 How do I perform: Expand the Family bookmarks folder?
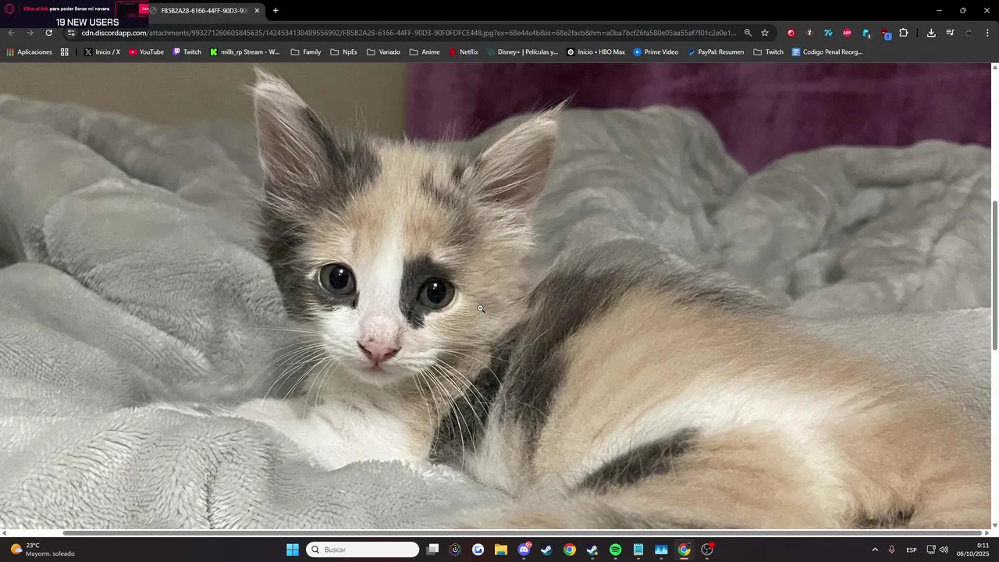tap(306, 52)
